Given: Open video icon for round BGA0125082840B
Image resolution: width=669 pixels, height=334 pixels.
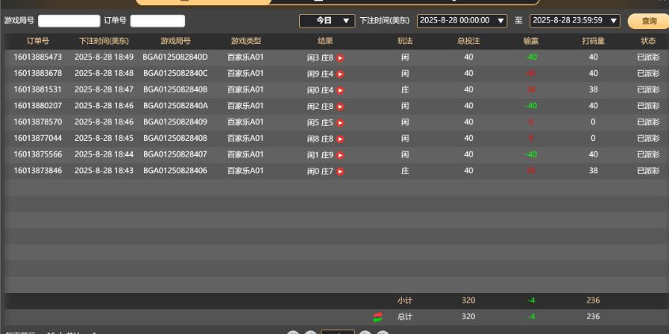Looking at the screenshot, I should tap(340, 90).
